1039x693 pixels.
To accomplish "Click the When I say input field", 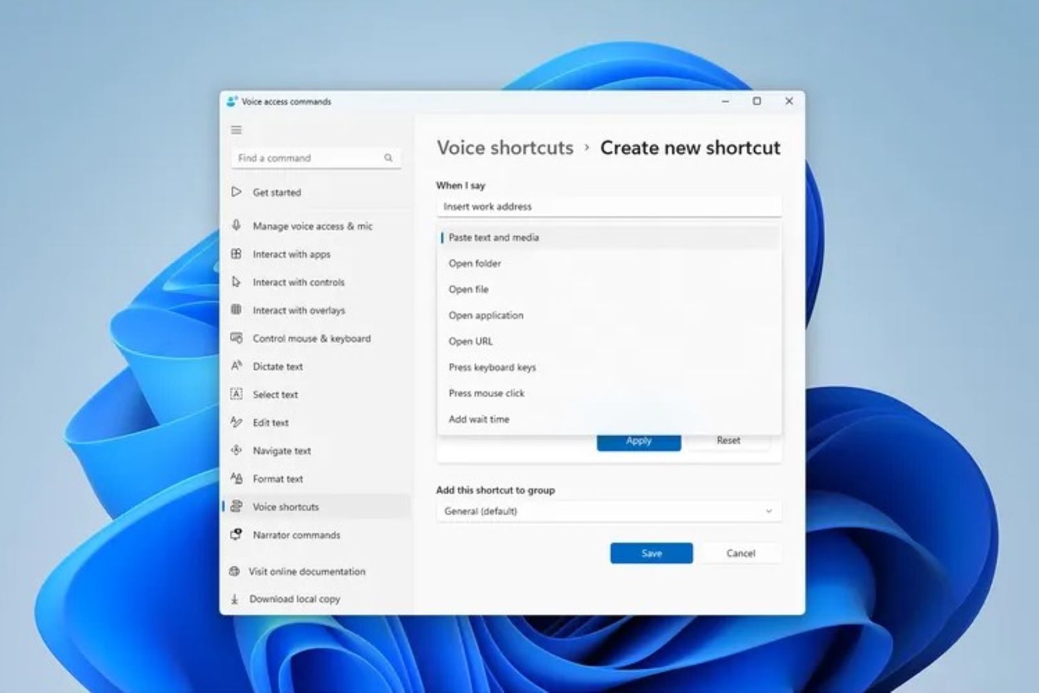I will click(x=609, y=207).
